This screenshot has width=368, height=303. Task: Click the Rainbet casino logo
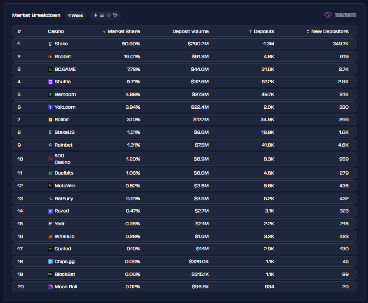coord(50,145)
